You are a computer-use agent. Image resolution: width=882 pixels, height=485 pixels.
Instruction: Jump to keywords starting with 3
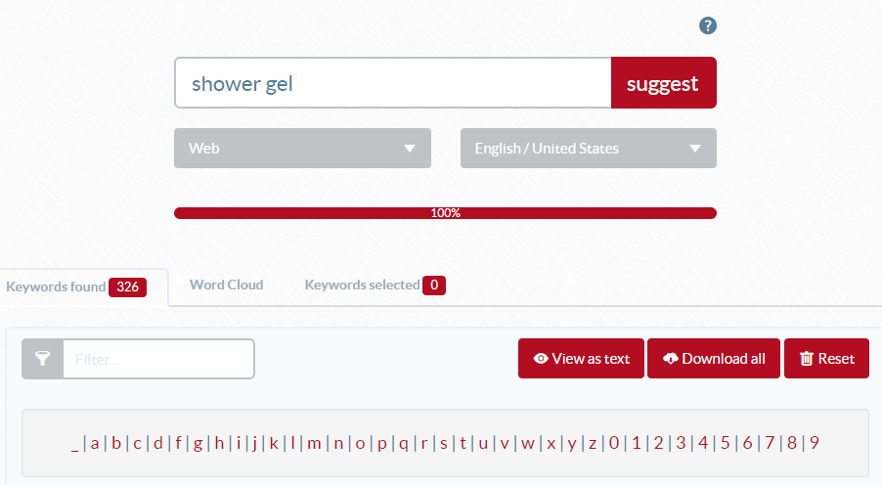coord(681,443)
